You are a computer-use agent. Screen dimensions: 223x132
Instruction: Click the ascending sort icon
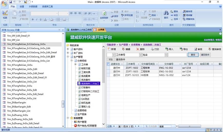tap(137, 12)
